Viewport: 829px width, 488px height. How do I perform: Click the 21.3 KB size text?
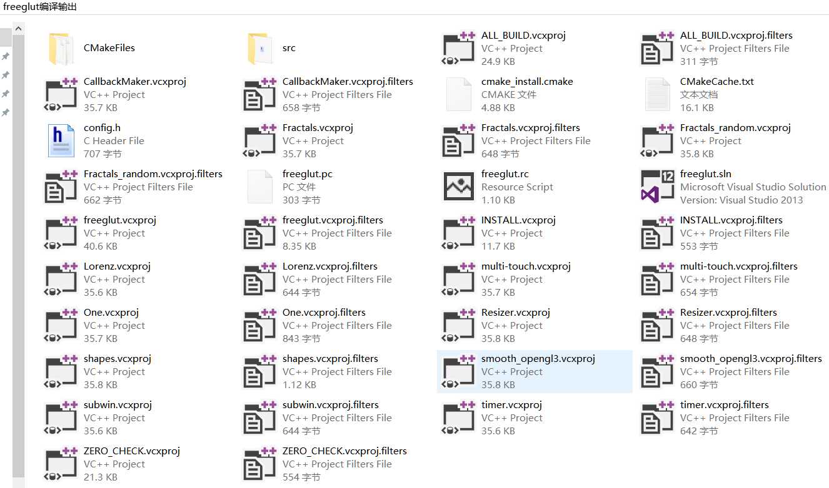point(101,477)
